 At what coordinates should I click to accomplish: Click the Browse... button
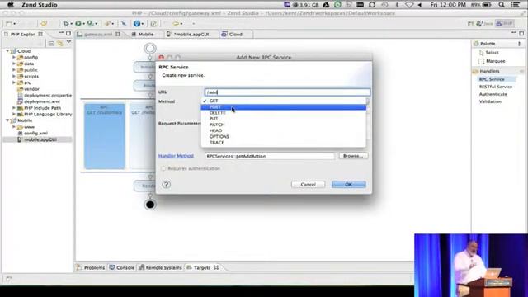[353, 156]
